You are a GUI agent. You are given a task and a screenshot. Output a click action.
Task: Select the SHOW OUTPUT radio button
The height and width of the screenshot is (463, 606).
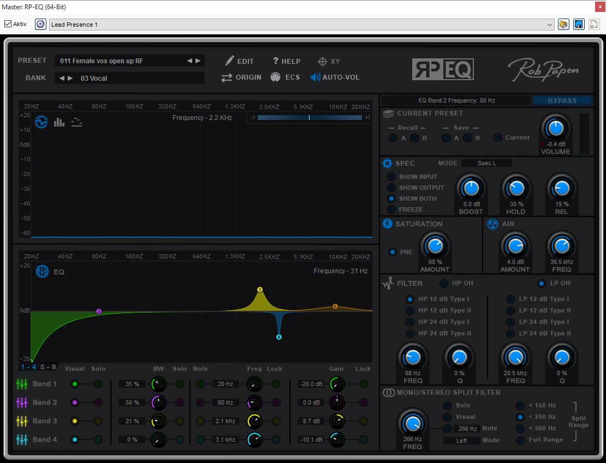391,187
